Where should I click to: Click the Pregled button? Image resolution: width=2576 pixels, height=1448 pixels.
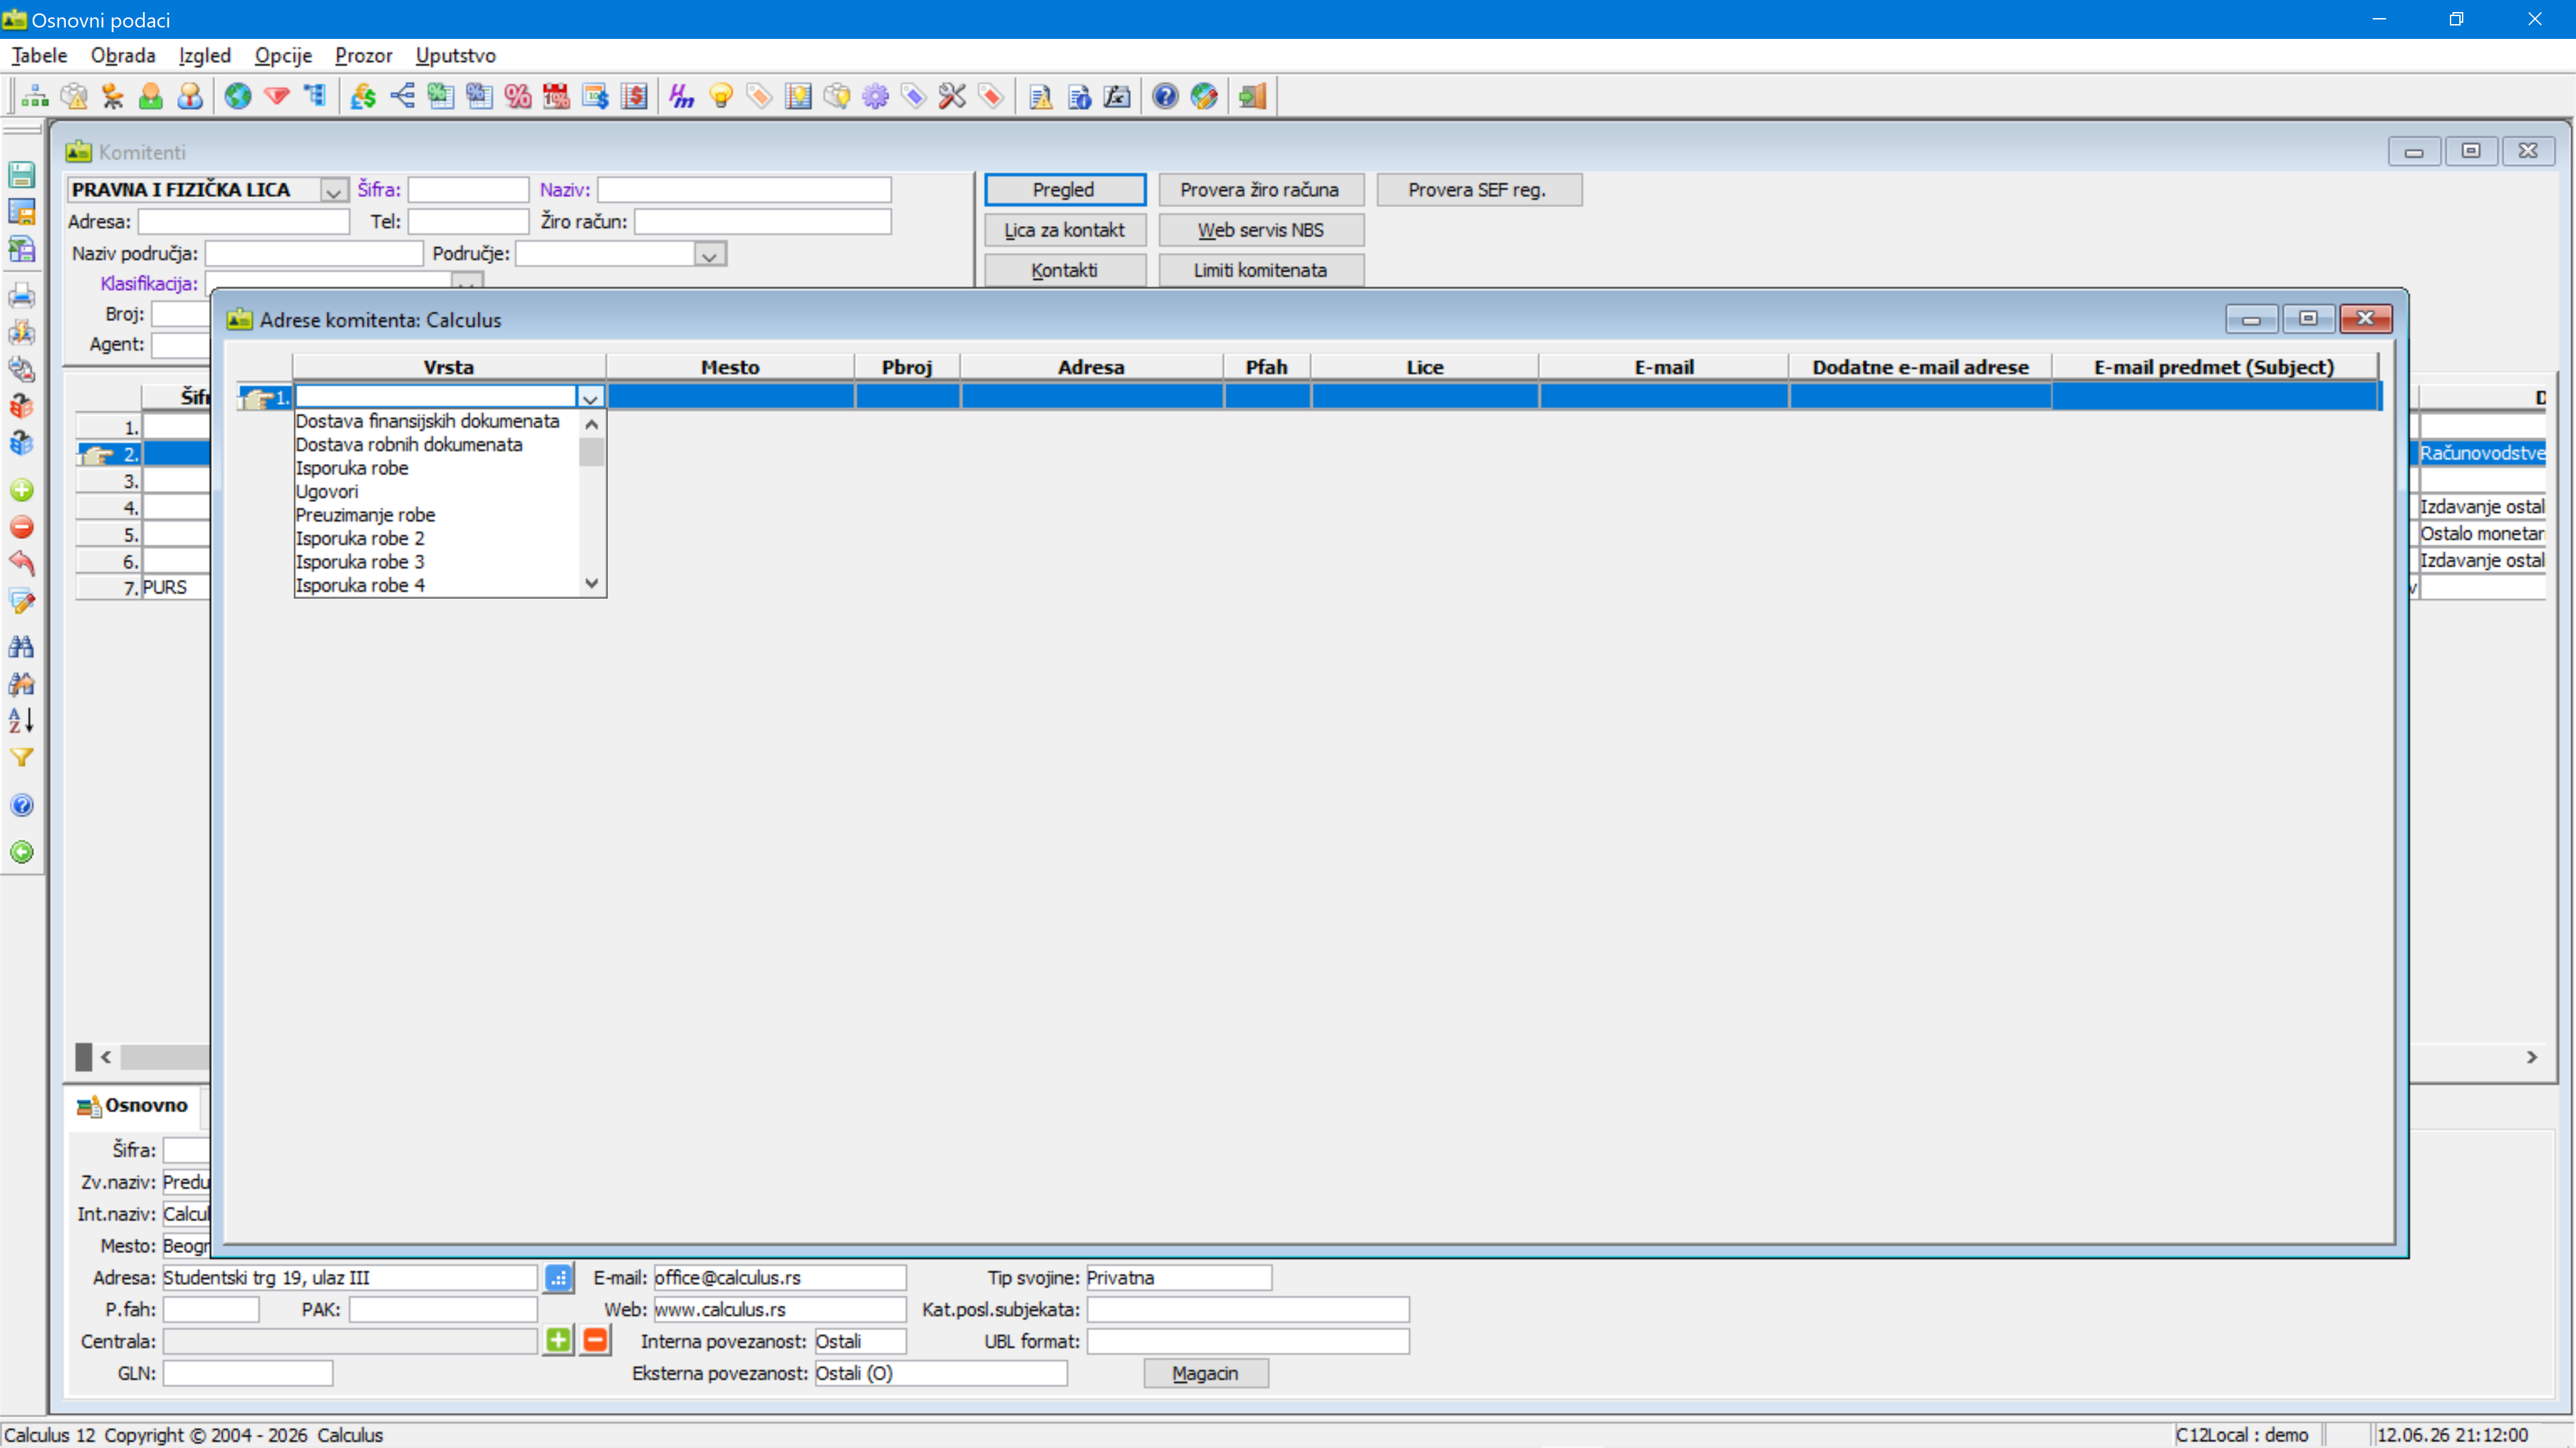[x=1064, y=190]
